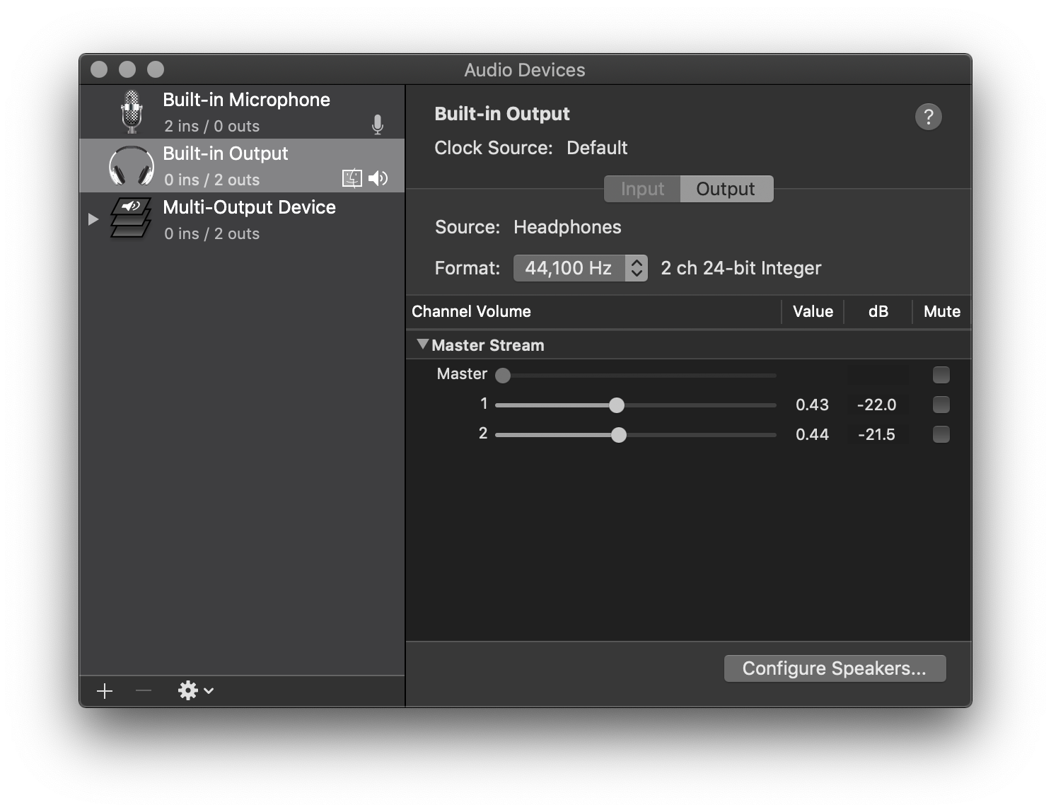Click the system alert sound Finder icon
Image resolution: width=1051 pixels, height=812 pixels.
352,178
